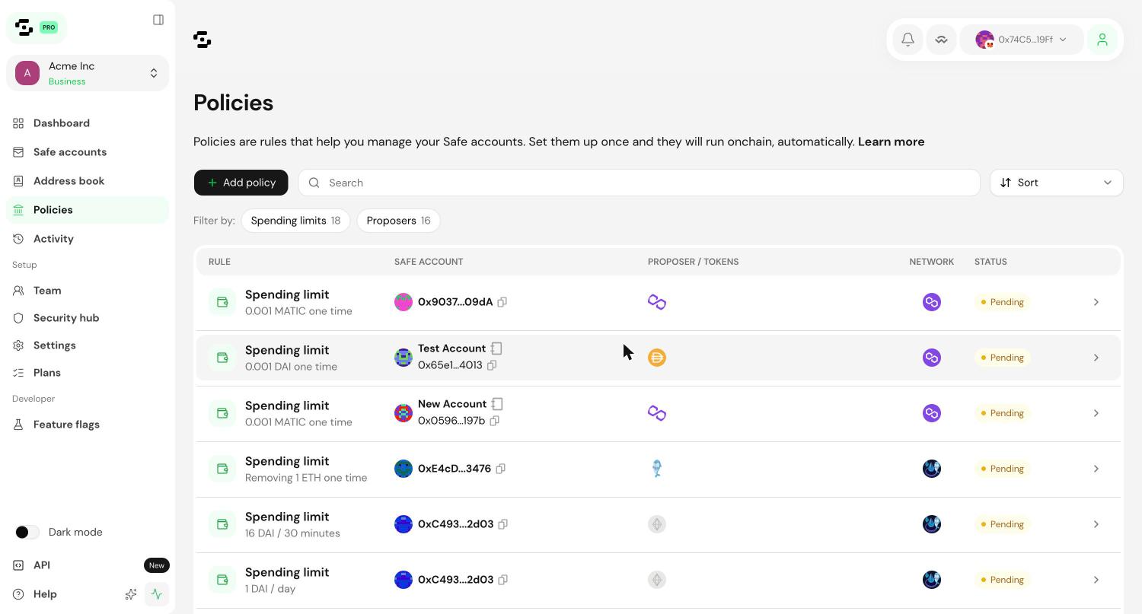Open notifications bell icon

tap(908, 40)
